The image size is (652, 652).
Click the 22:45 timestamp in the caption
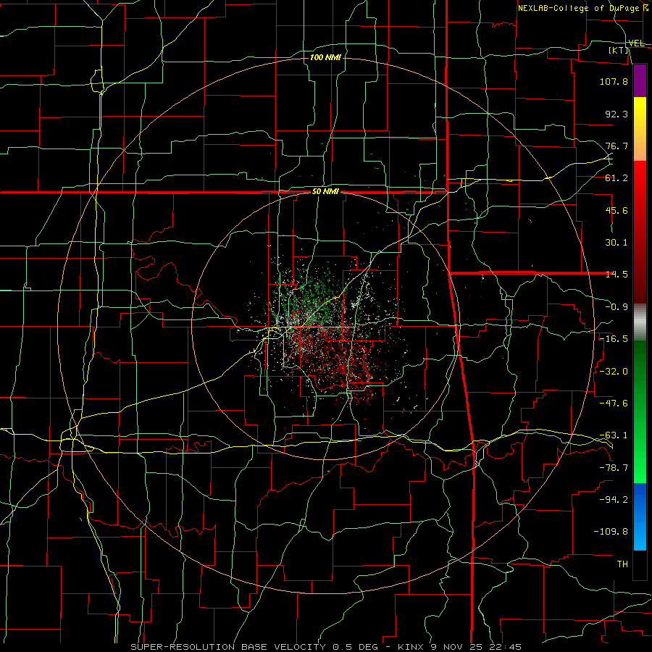point(505,647)
